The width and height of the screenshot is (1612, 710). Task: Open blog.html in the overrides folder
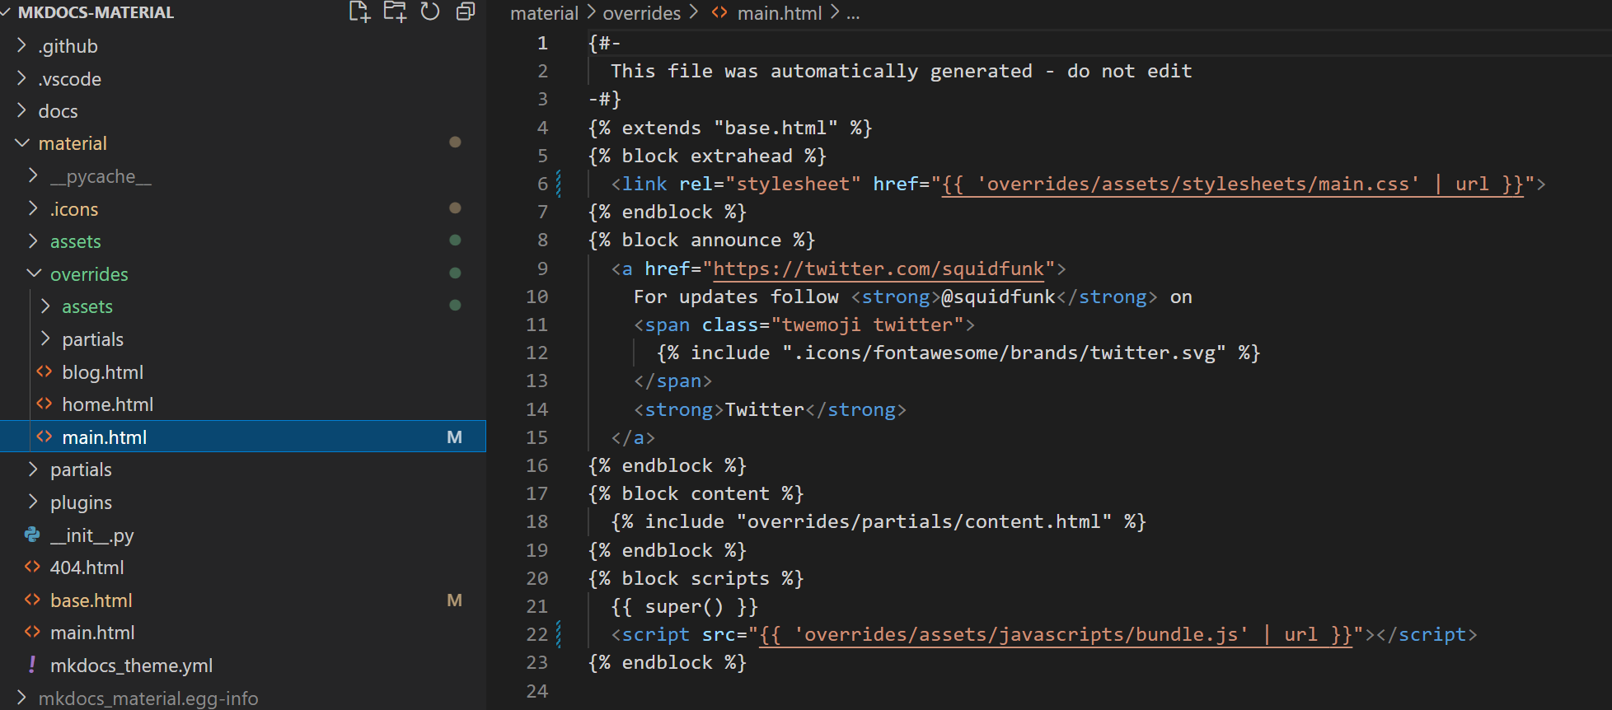click(102, 372)
